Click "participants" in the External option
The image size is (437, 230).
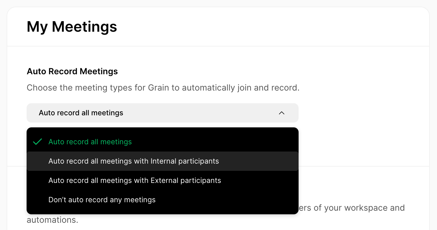[x=201, y=180]
